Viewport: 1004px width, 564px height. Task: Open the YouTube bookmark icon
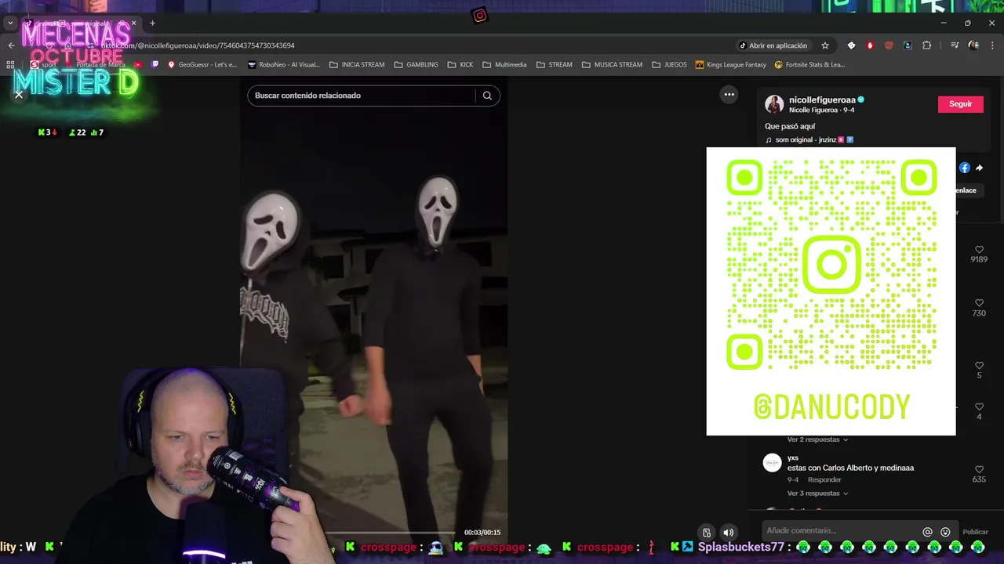139,65
